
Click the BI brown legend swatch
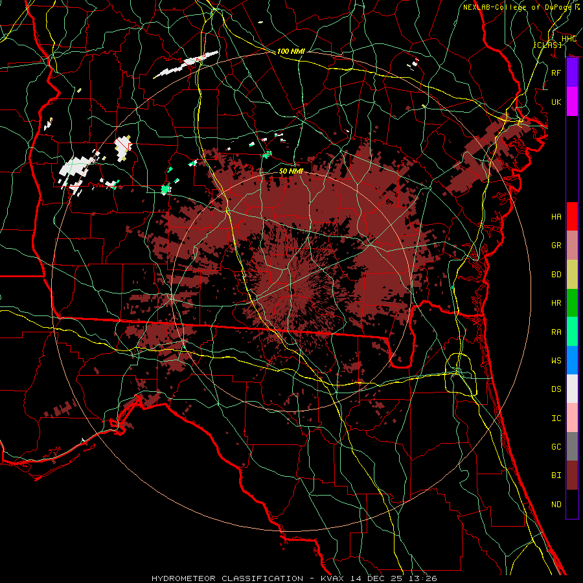tap(572, 475)
